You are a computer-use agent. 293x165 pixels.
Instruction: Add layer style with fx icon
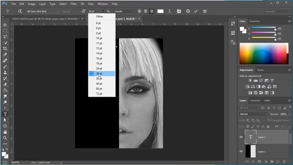click(x=253, y=161)
